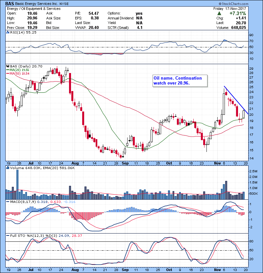Click the Last Size label
The image size is (263, 273).
pos(83,23)
